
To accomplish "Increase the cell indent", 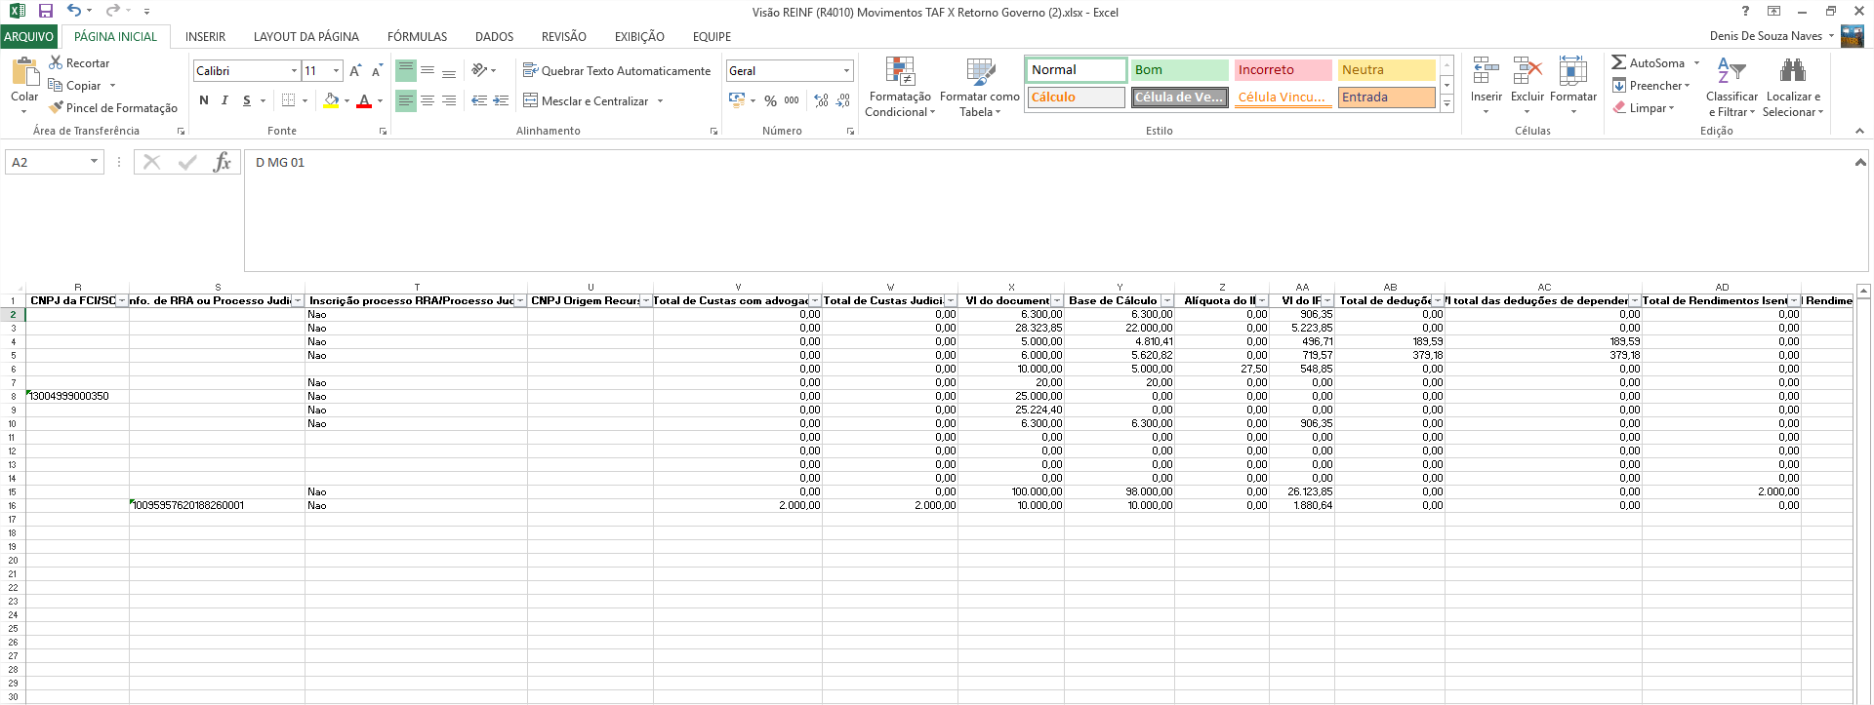I will [501, 100].
